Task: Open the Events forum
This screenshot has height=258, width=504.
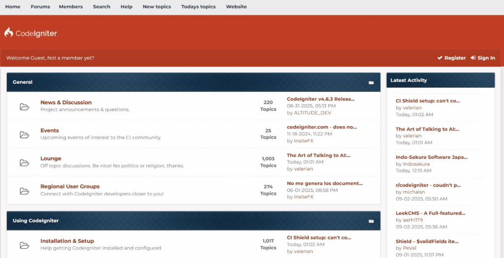Action: (50, 130)
